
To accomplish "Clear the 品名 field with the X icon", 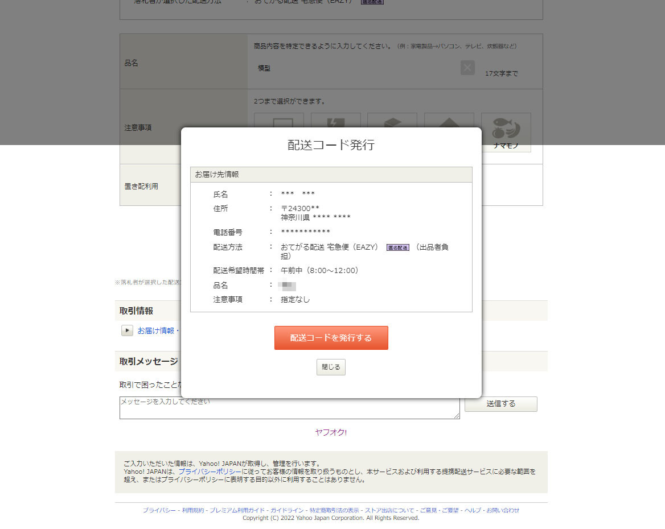I will (467, 68).
